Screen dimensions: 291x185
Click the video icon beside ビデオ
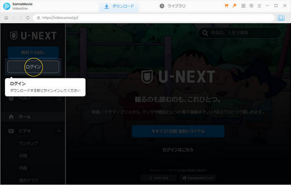click(11, 131)
